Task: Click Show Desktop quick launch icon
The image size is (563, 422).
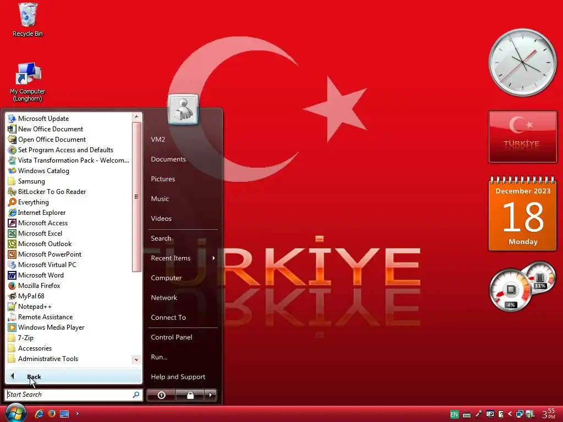Action: tap(64, 414)
